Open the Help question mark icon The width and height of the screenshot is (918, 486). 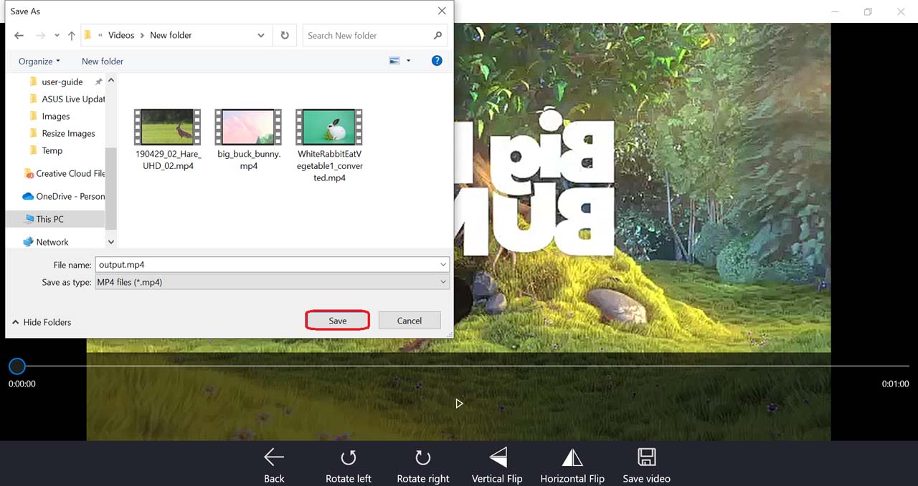point(437,61)
